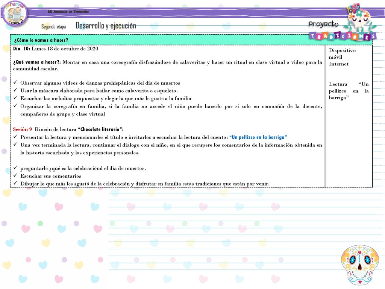
Task: Click the '¿Cómo lo vamos a hacer?' header
Action: coord(41,40)
